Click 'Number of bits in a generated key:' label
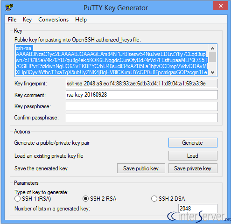Image resolution: width=231 pixels, height=224 pixels. click(52, 209)
